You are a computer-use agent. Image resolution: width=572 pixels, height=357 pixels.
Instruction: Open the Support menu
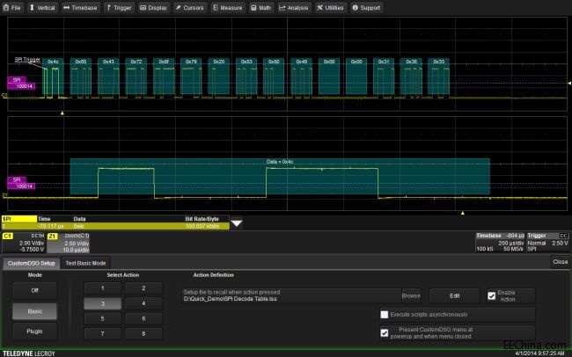click(366, 8)
